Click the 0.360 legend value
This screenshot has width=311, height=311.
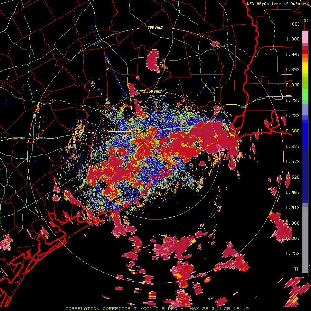click(293, 223)
